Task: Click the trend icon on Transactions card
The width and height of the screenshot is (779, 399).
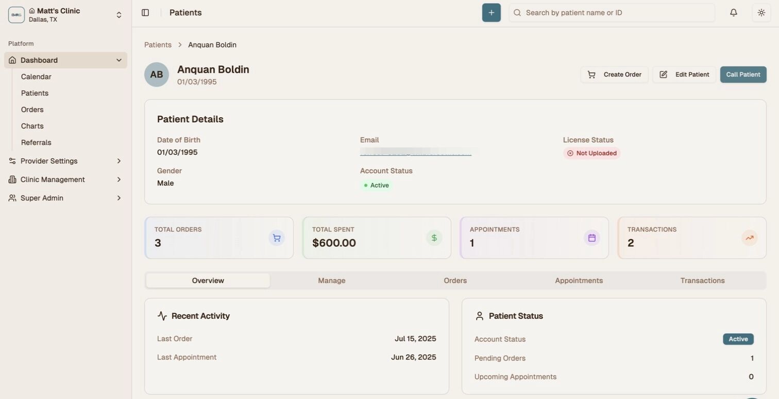Action: (748, 238)
